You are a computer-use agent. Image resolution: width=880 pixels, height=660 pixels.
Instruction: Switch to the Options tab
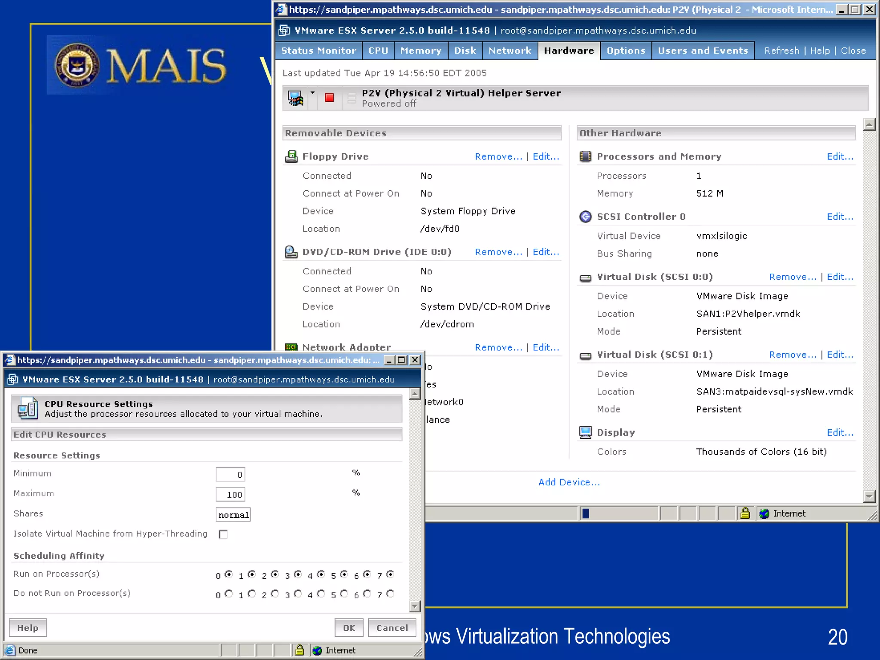coord(626,51)
